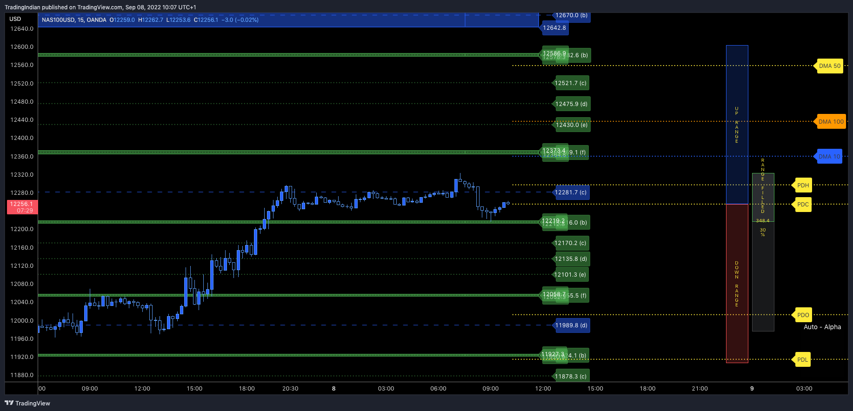The width and height of the screenshot is (853, 411).
Task: Click the PDO level label
Action: [802, 315]
